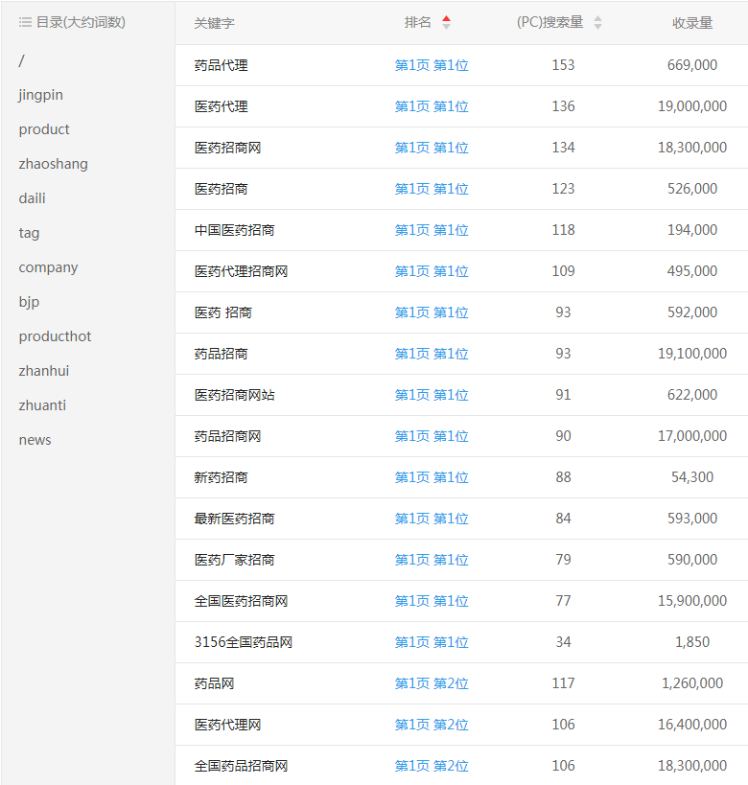This screenshot has width=748, height=785.
Task: Click 第1页 第2位 link for 药品网
Action: (x=432, y=683)
